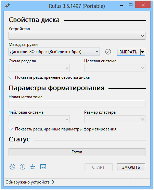Click the ВЫБРАТЬ button
154x190 pixels.
tap(128, 52)
